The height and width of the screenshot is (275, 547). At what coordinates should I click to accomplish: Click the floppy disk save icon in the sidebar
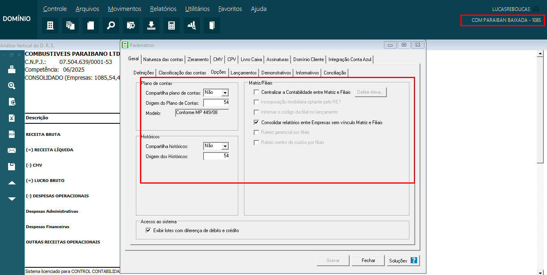coord(12,167)
